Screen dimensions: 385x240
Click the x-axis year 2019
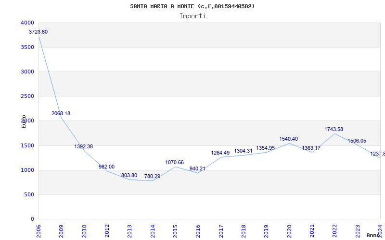(267, 231)
